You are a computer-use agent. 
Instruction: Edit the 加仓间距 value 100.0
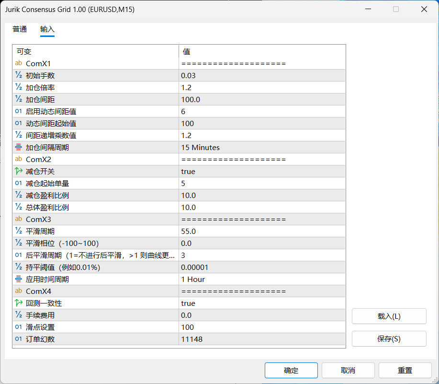coord(262,100)
